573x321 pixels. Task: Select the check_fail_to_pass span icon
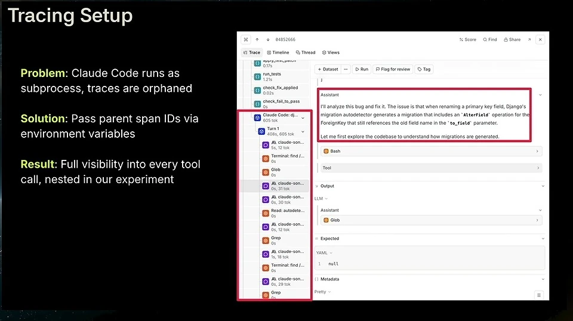click(257, 104)
